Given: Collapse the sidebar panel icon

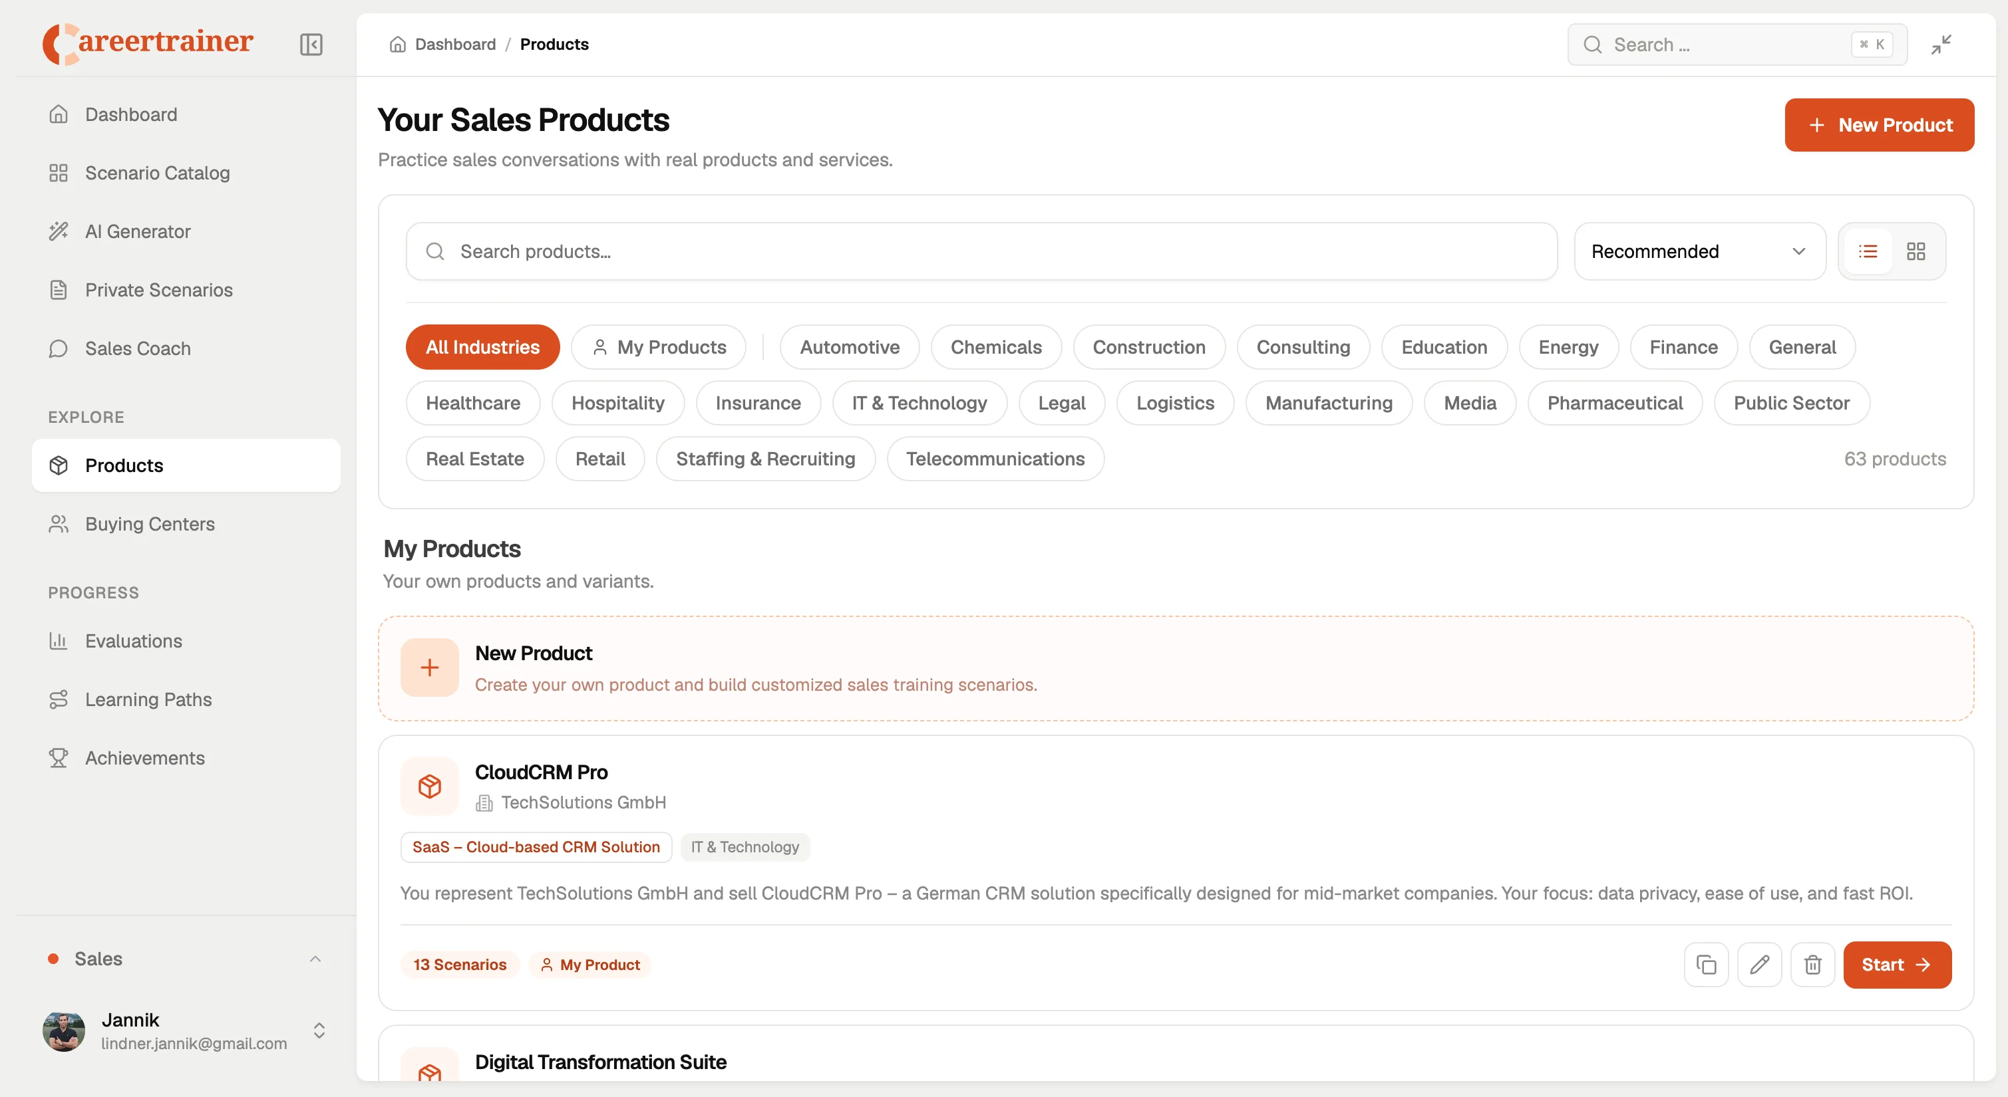Looking at the screenshot, I should (311, 45).
